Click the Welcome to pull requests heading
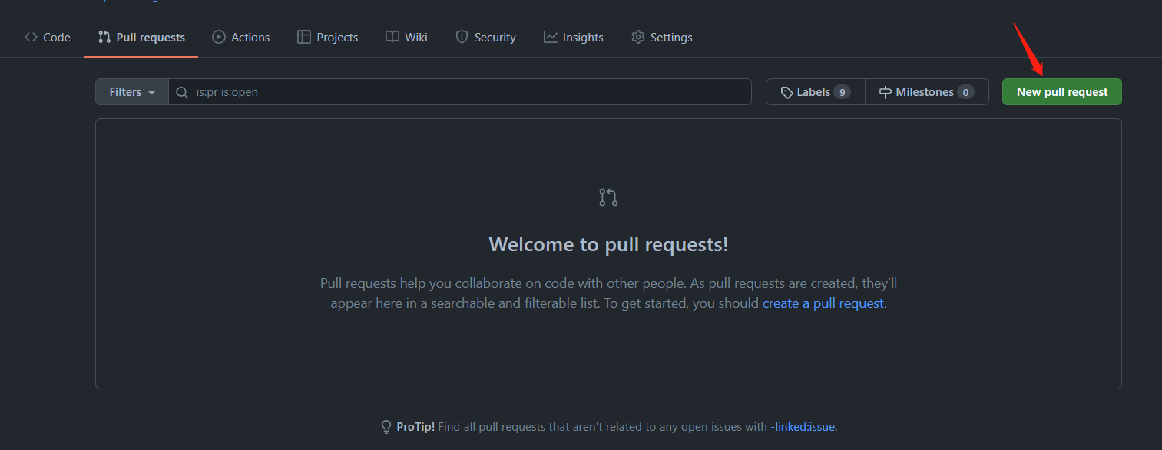The height and width of the screenshot is (450, 1162). (608, 244)
